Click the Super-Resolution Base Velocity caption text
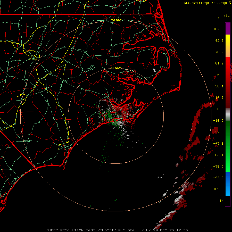The width and height of the screenshot is (232, 232). tap(117, 230)
